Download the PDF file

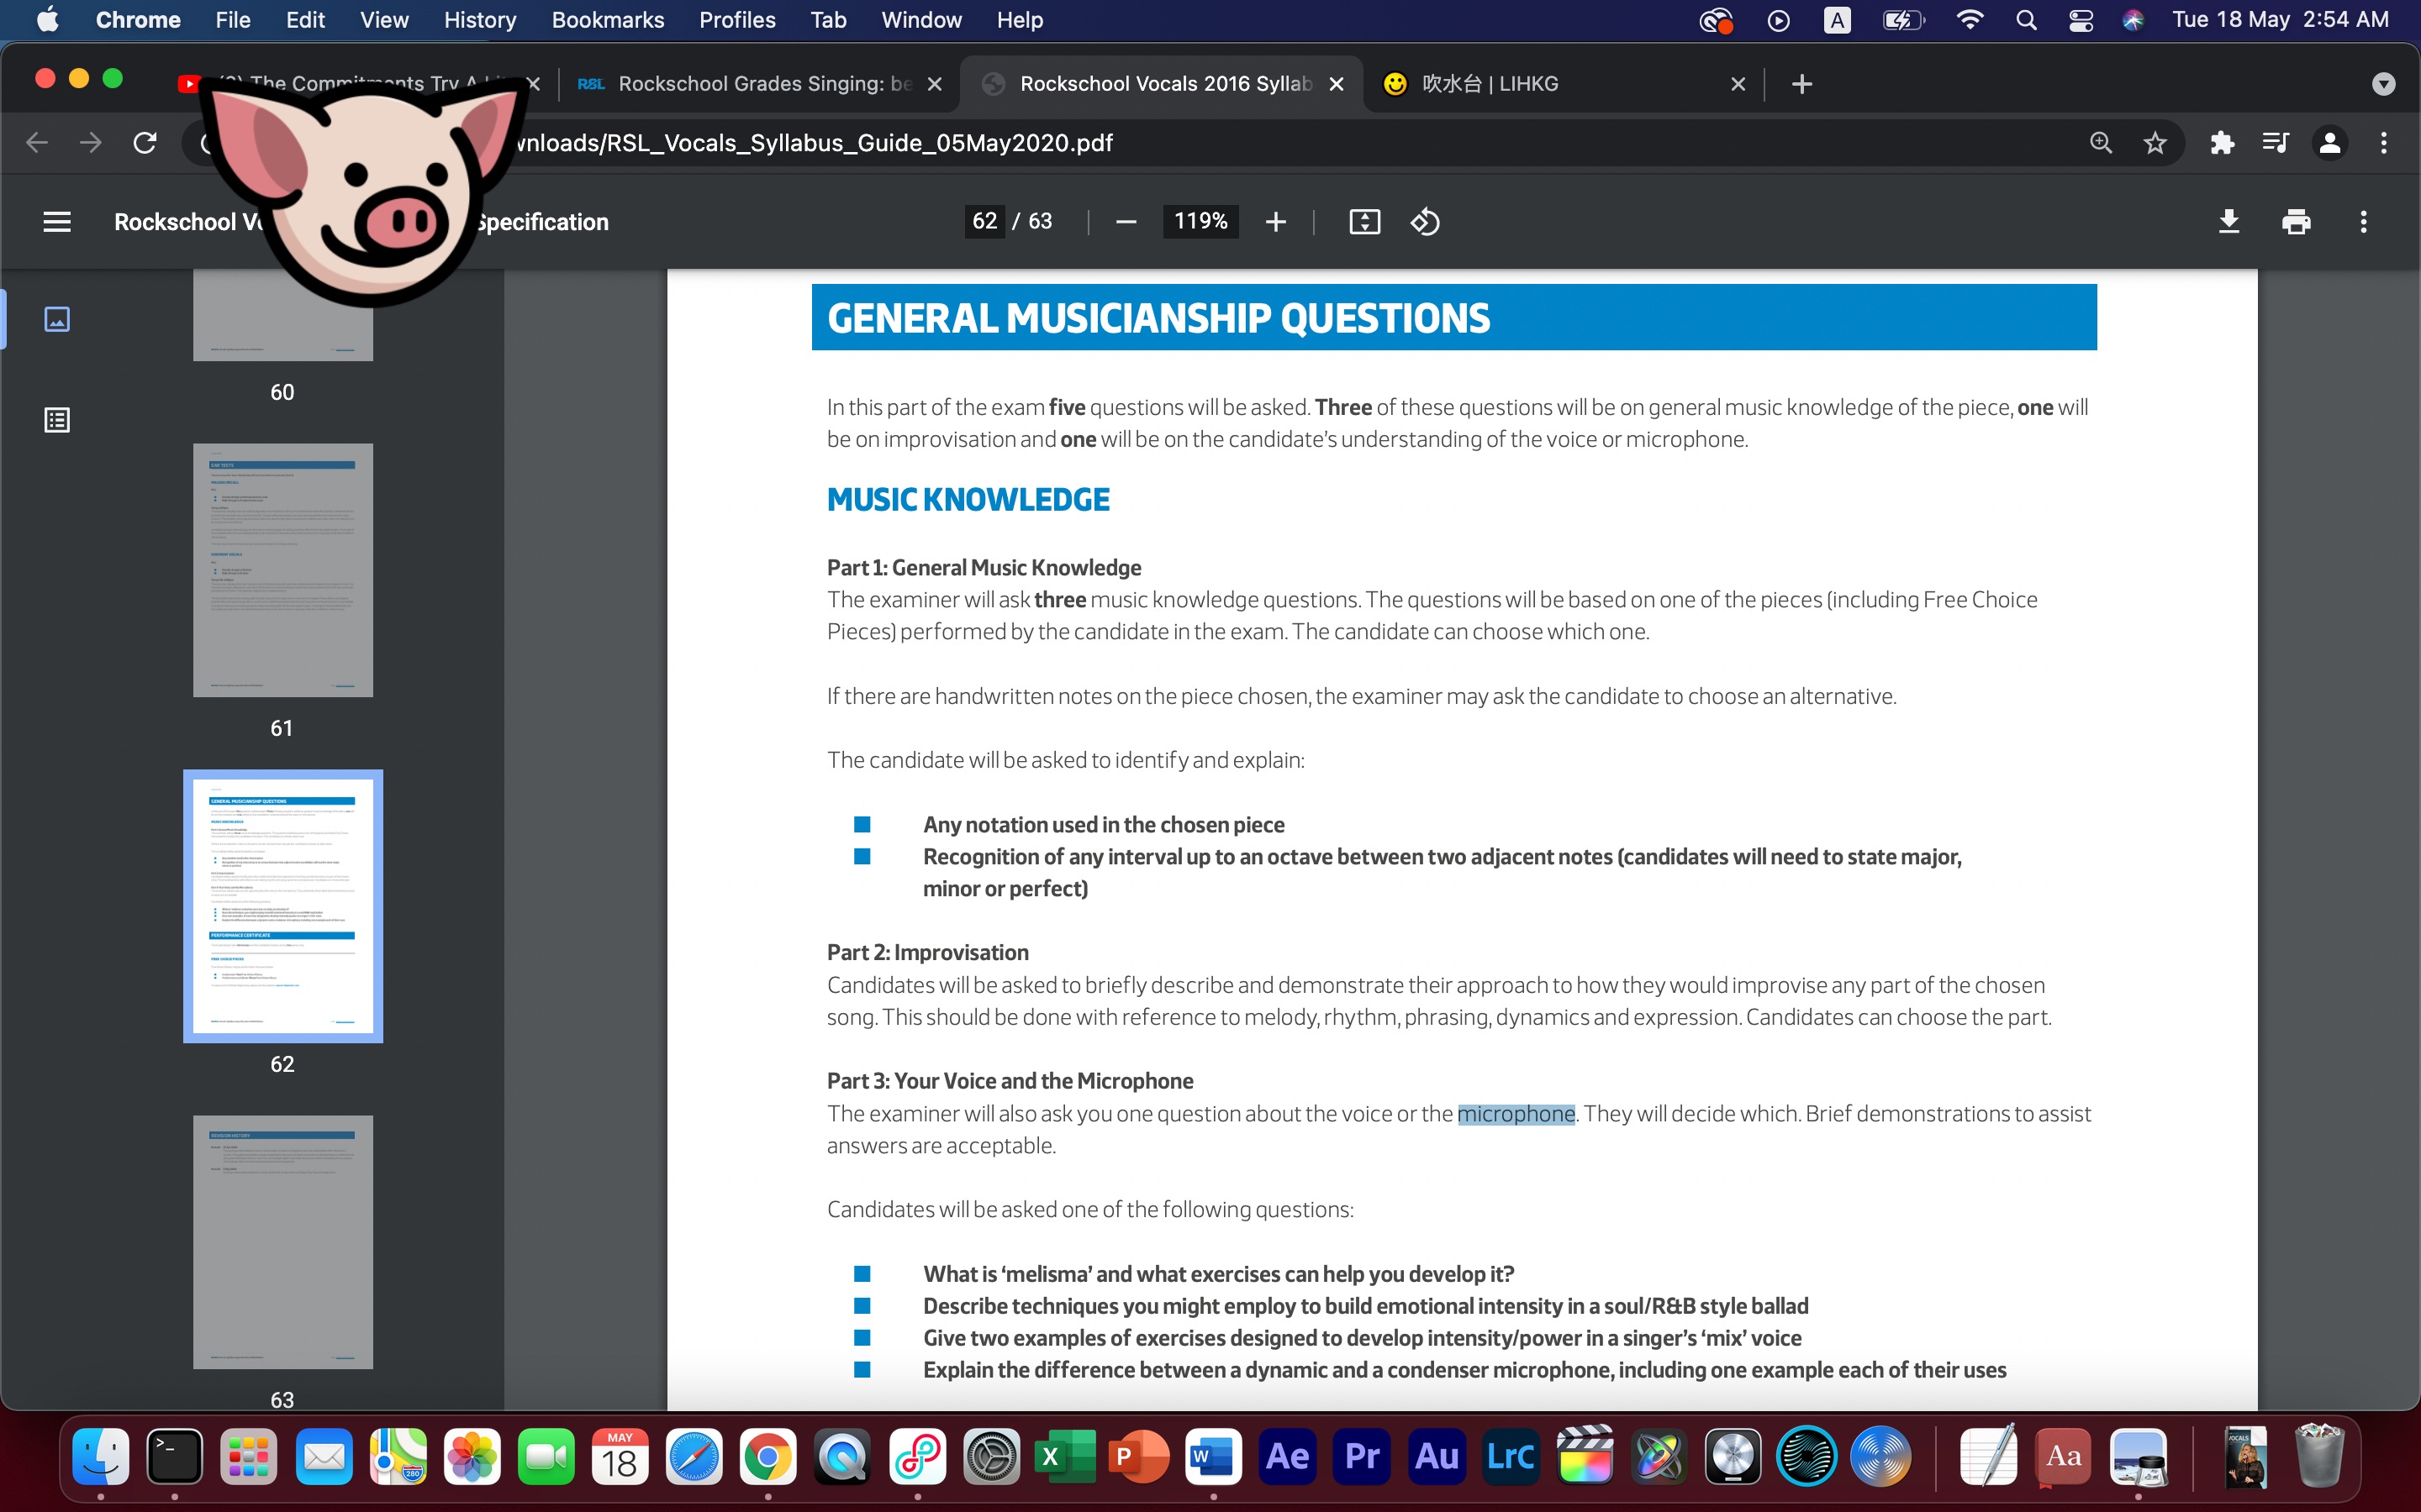coord(2229,222)
